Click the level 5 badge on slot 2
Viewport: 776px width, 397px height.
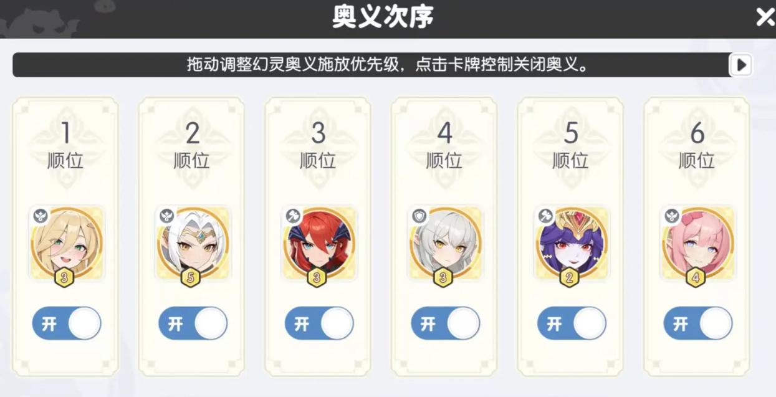(191, 277)
